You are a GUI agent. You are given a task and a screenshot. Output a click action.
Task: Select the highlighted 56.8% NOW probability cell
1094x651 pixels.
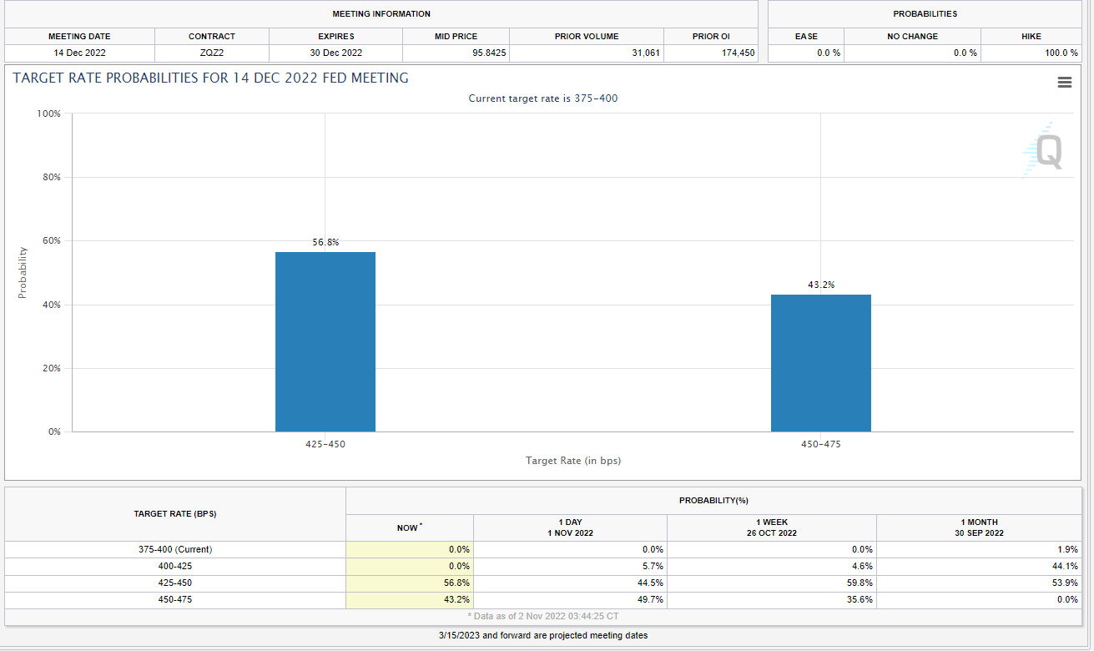pyautogui.click(x=409, y=583)
